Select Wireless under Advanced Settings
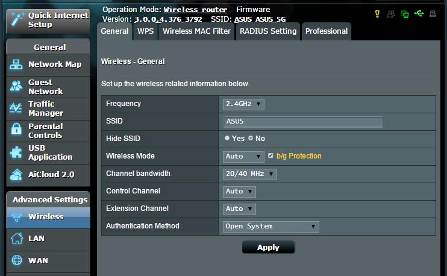 tap(48, 218)
